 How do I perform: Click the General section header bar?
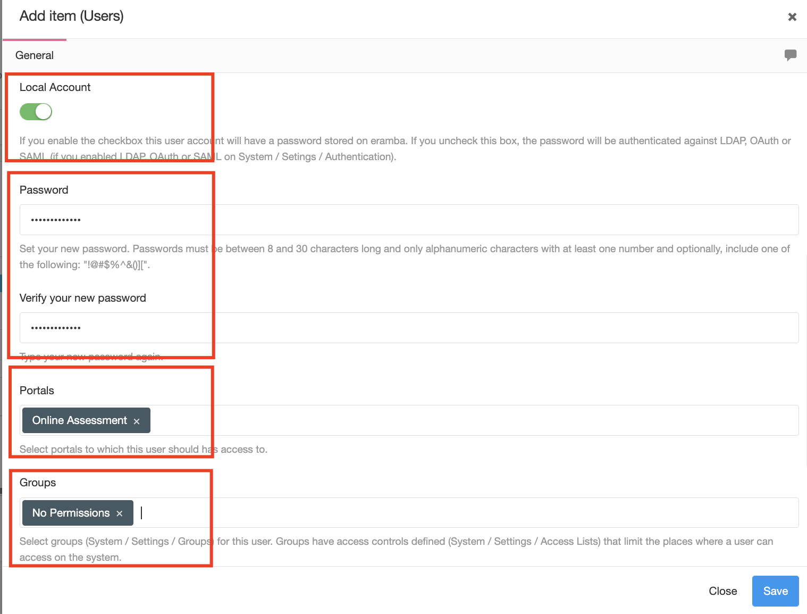[35, 55]
